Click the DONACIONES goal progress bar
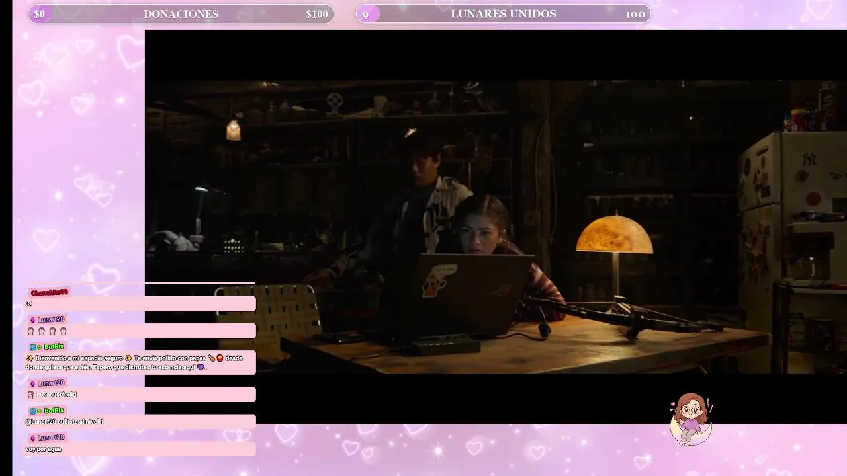The width and height of the screenshot is (847, 476). coord(181,14)
